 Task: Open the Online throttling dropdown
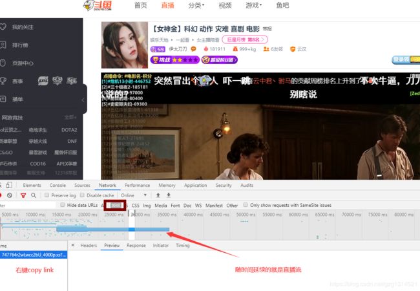[133, 195]
